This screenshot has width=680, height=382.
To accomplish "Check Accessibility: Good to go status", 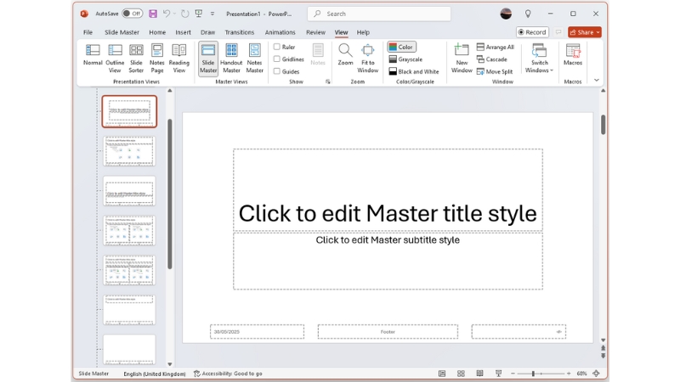I will click(x=228, y=374).
